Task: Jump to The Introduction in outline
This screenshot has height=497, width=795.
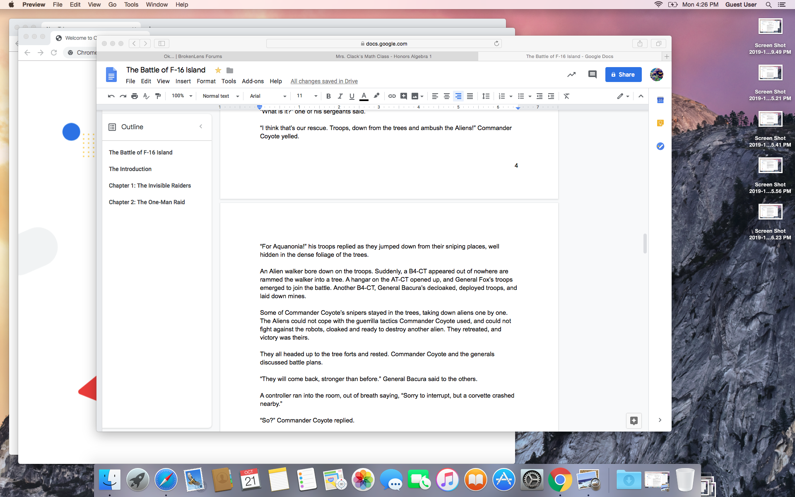Action: pos(130,169)
